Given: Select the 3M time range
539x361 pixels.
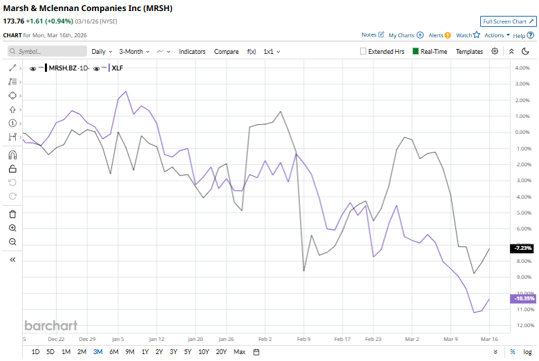Looking at the screenshot, I should (98, 352).
